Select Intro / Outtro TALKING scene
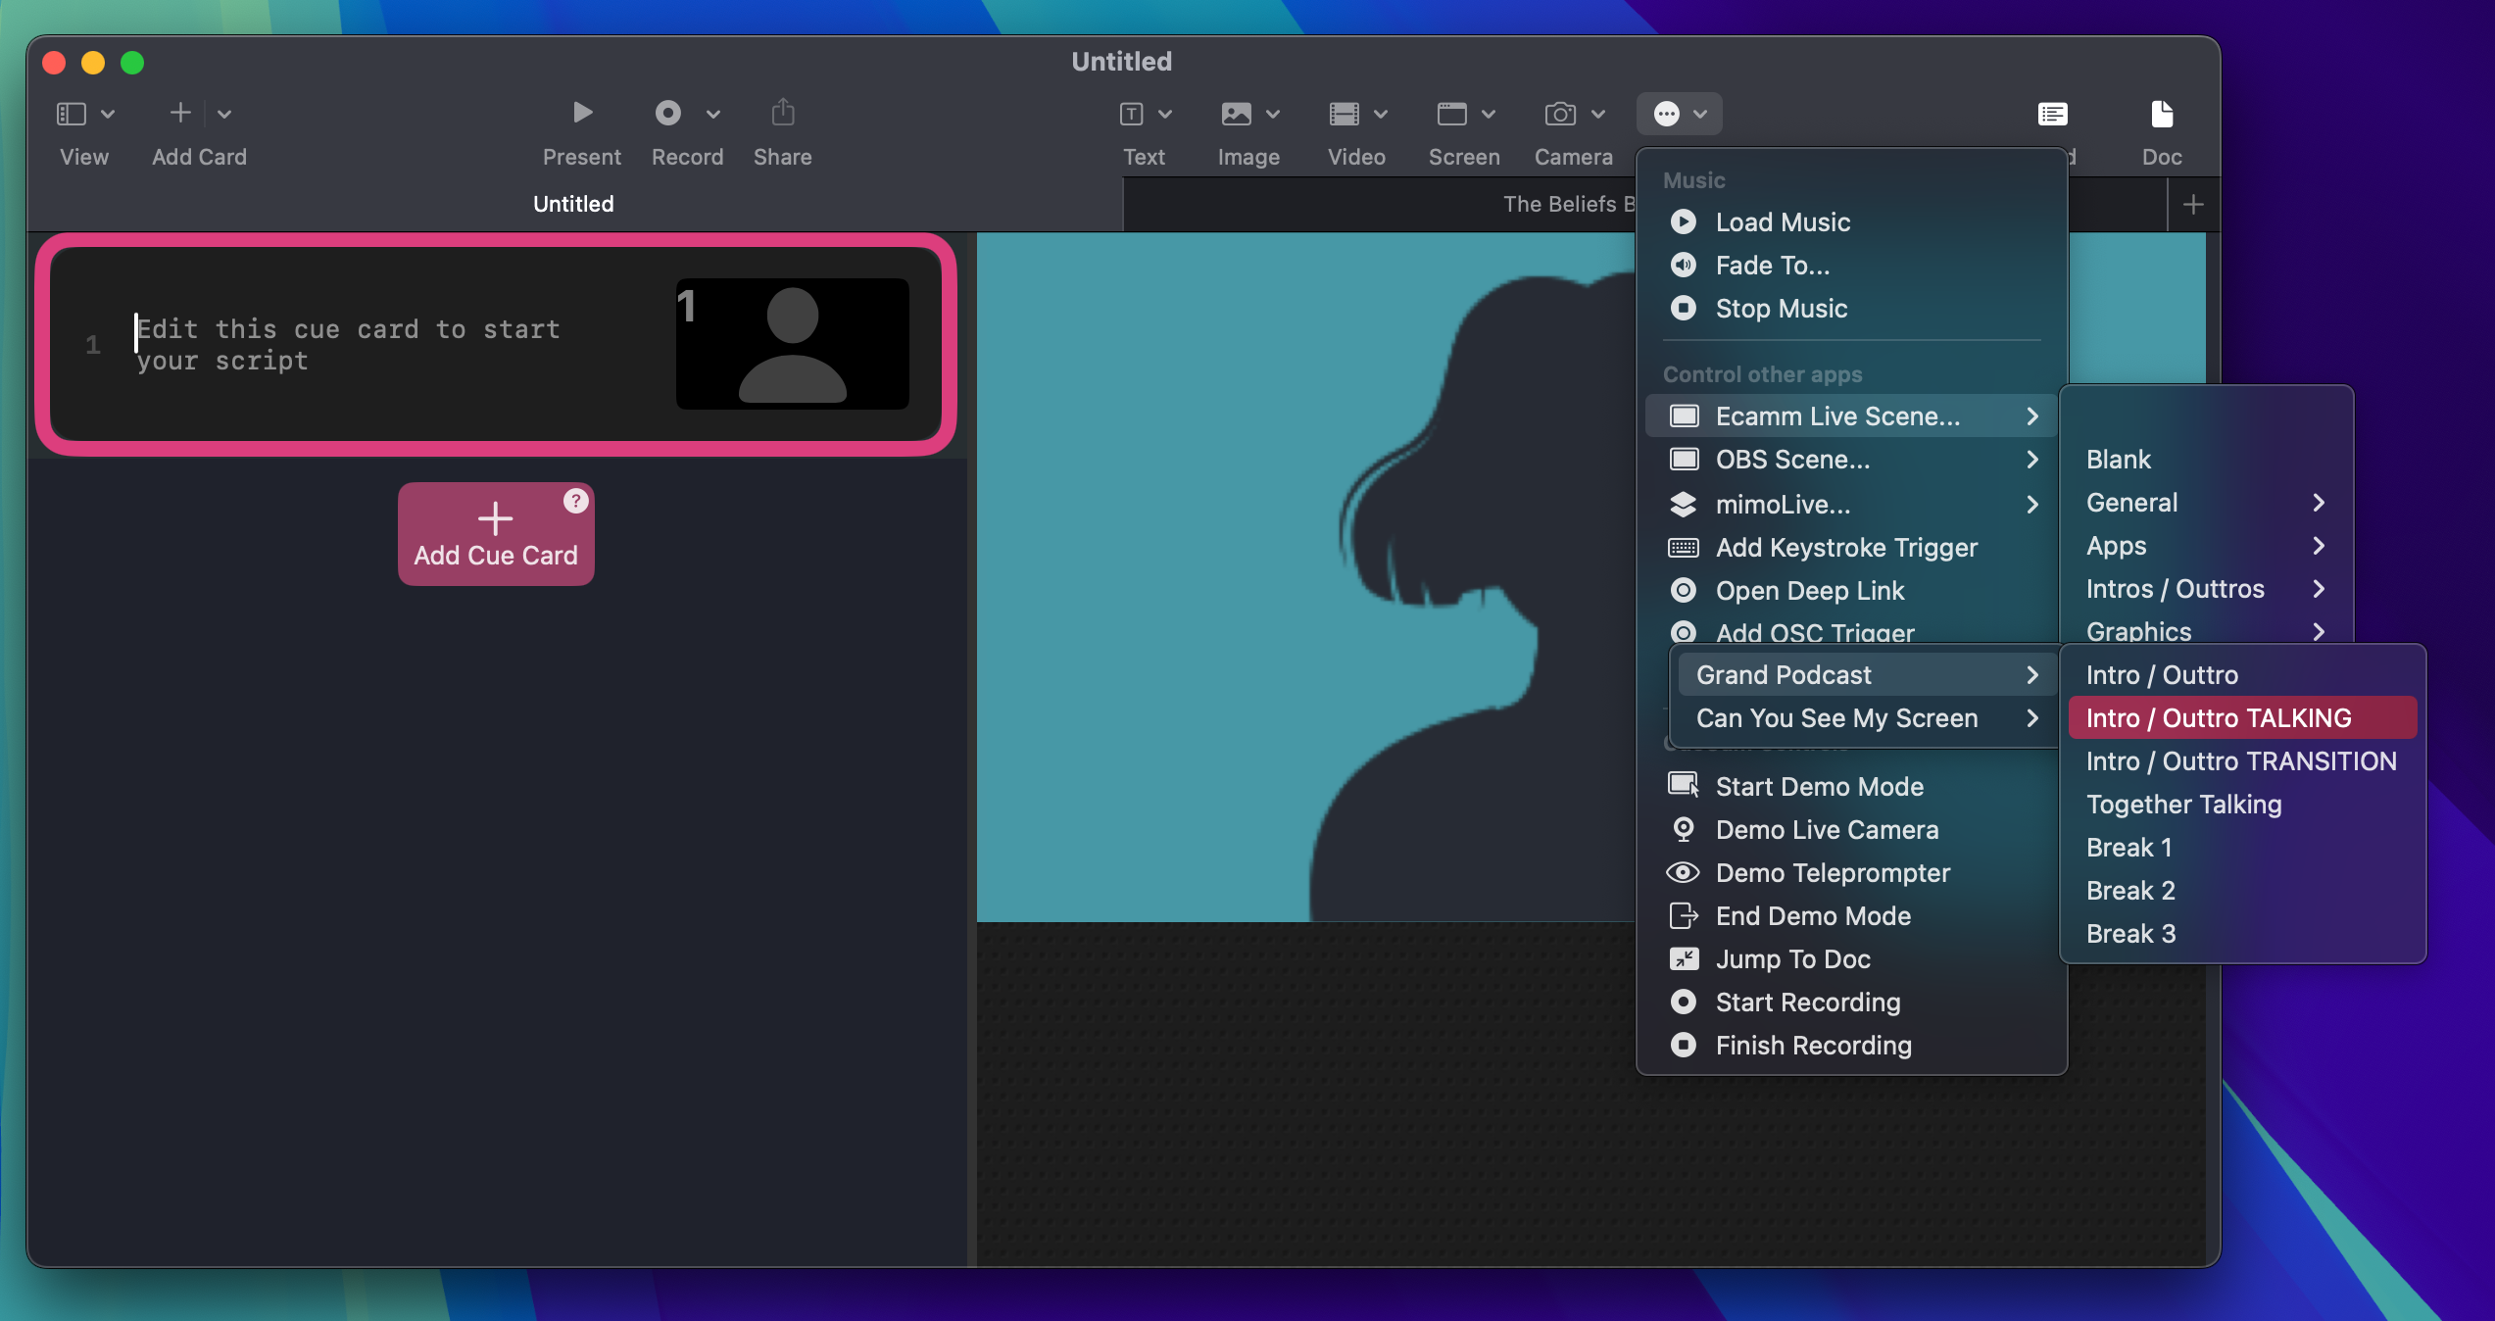The height and width of the screenshot is (1321, 2495). tap(2243, 718)
